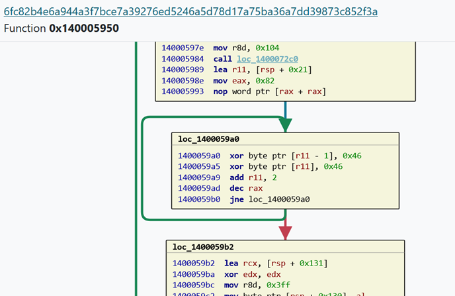The width and height of the screenshot is (455, 296).
Task: Select xor byte ptr [r11 - 1], 0x46
Action: pyautogui.click(x=270, y=156)
